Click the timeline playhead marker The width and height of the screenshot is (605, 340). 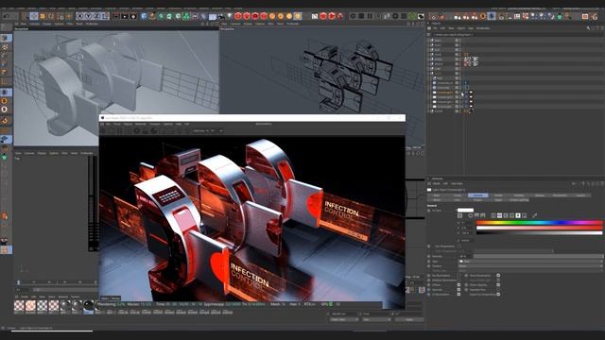(19, 282)
